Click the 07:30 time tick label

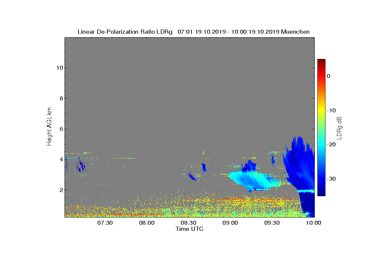(x=105, y=223)
